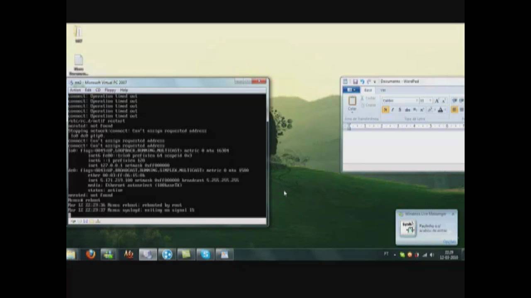531x298 pixels.
Task: Click the text highlight color icon in WordPad
Action: 431,110
